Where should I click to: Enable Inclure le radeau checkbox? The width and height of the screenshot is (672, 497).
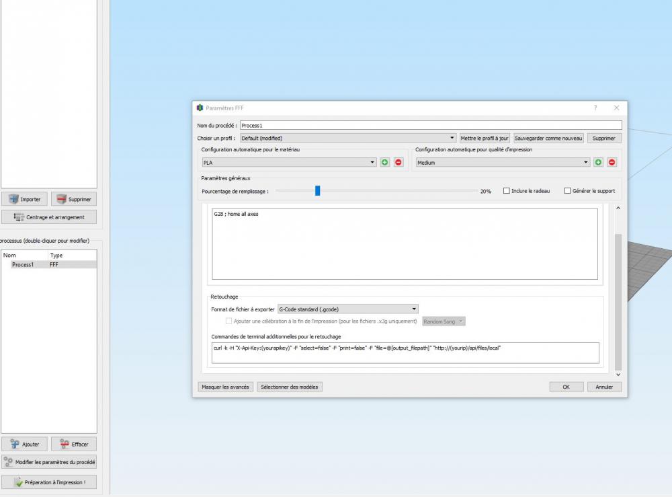pos(507,191)
